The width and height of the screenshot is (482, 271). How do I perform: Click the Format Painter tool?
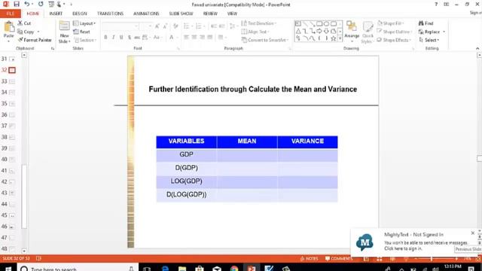(x=35, y=40)
